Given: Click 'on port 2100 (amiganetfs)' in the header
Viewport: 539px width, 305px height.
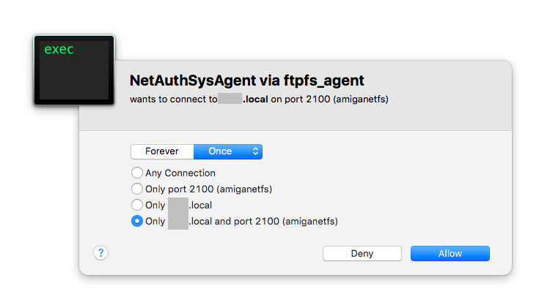Looking at the screenshot, I should pyautogui.click(x=330, y=99).
